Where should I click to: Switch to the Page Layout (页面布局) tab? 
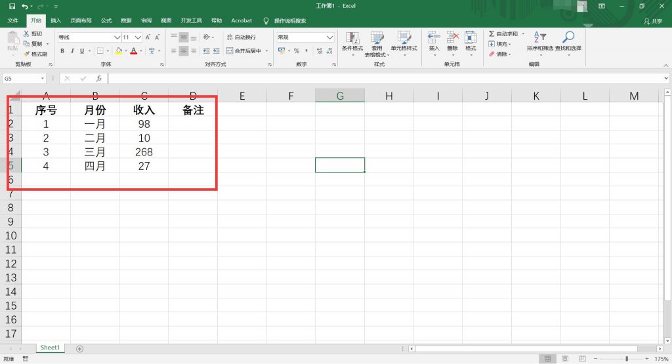click(x=81, y=20)
